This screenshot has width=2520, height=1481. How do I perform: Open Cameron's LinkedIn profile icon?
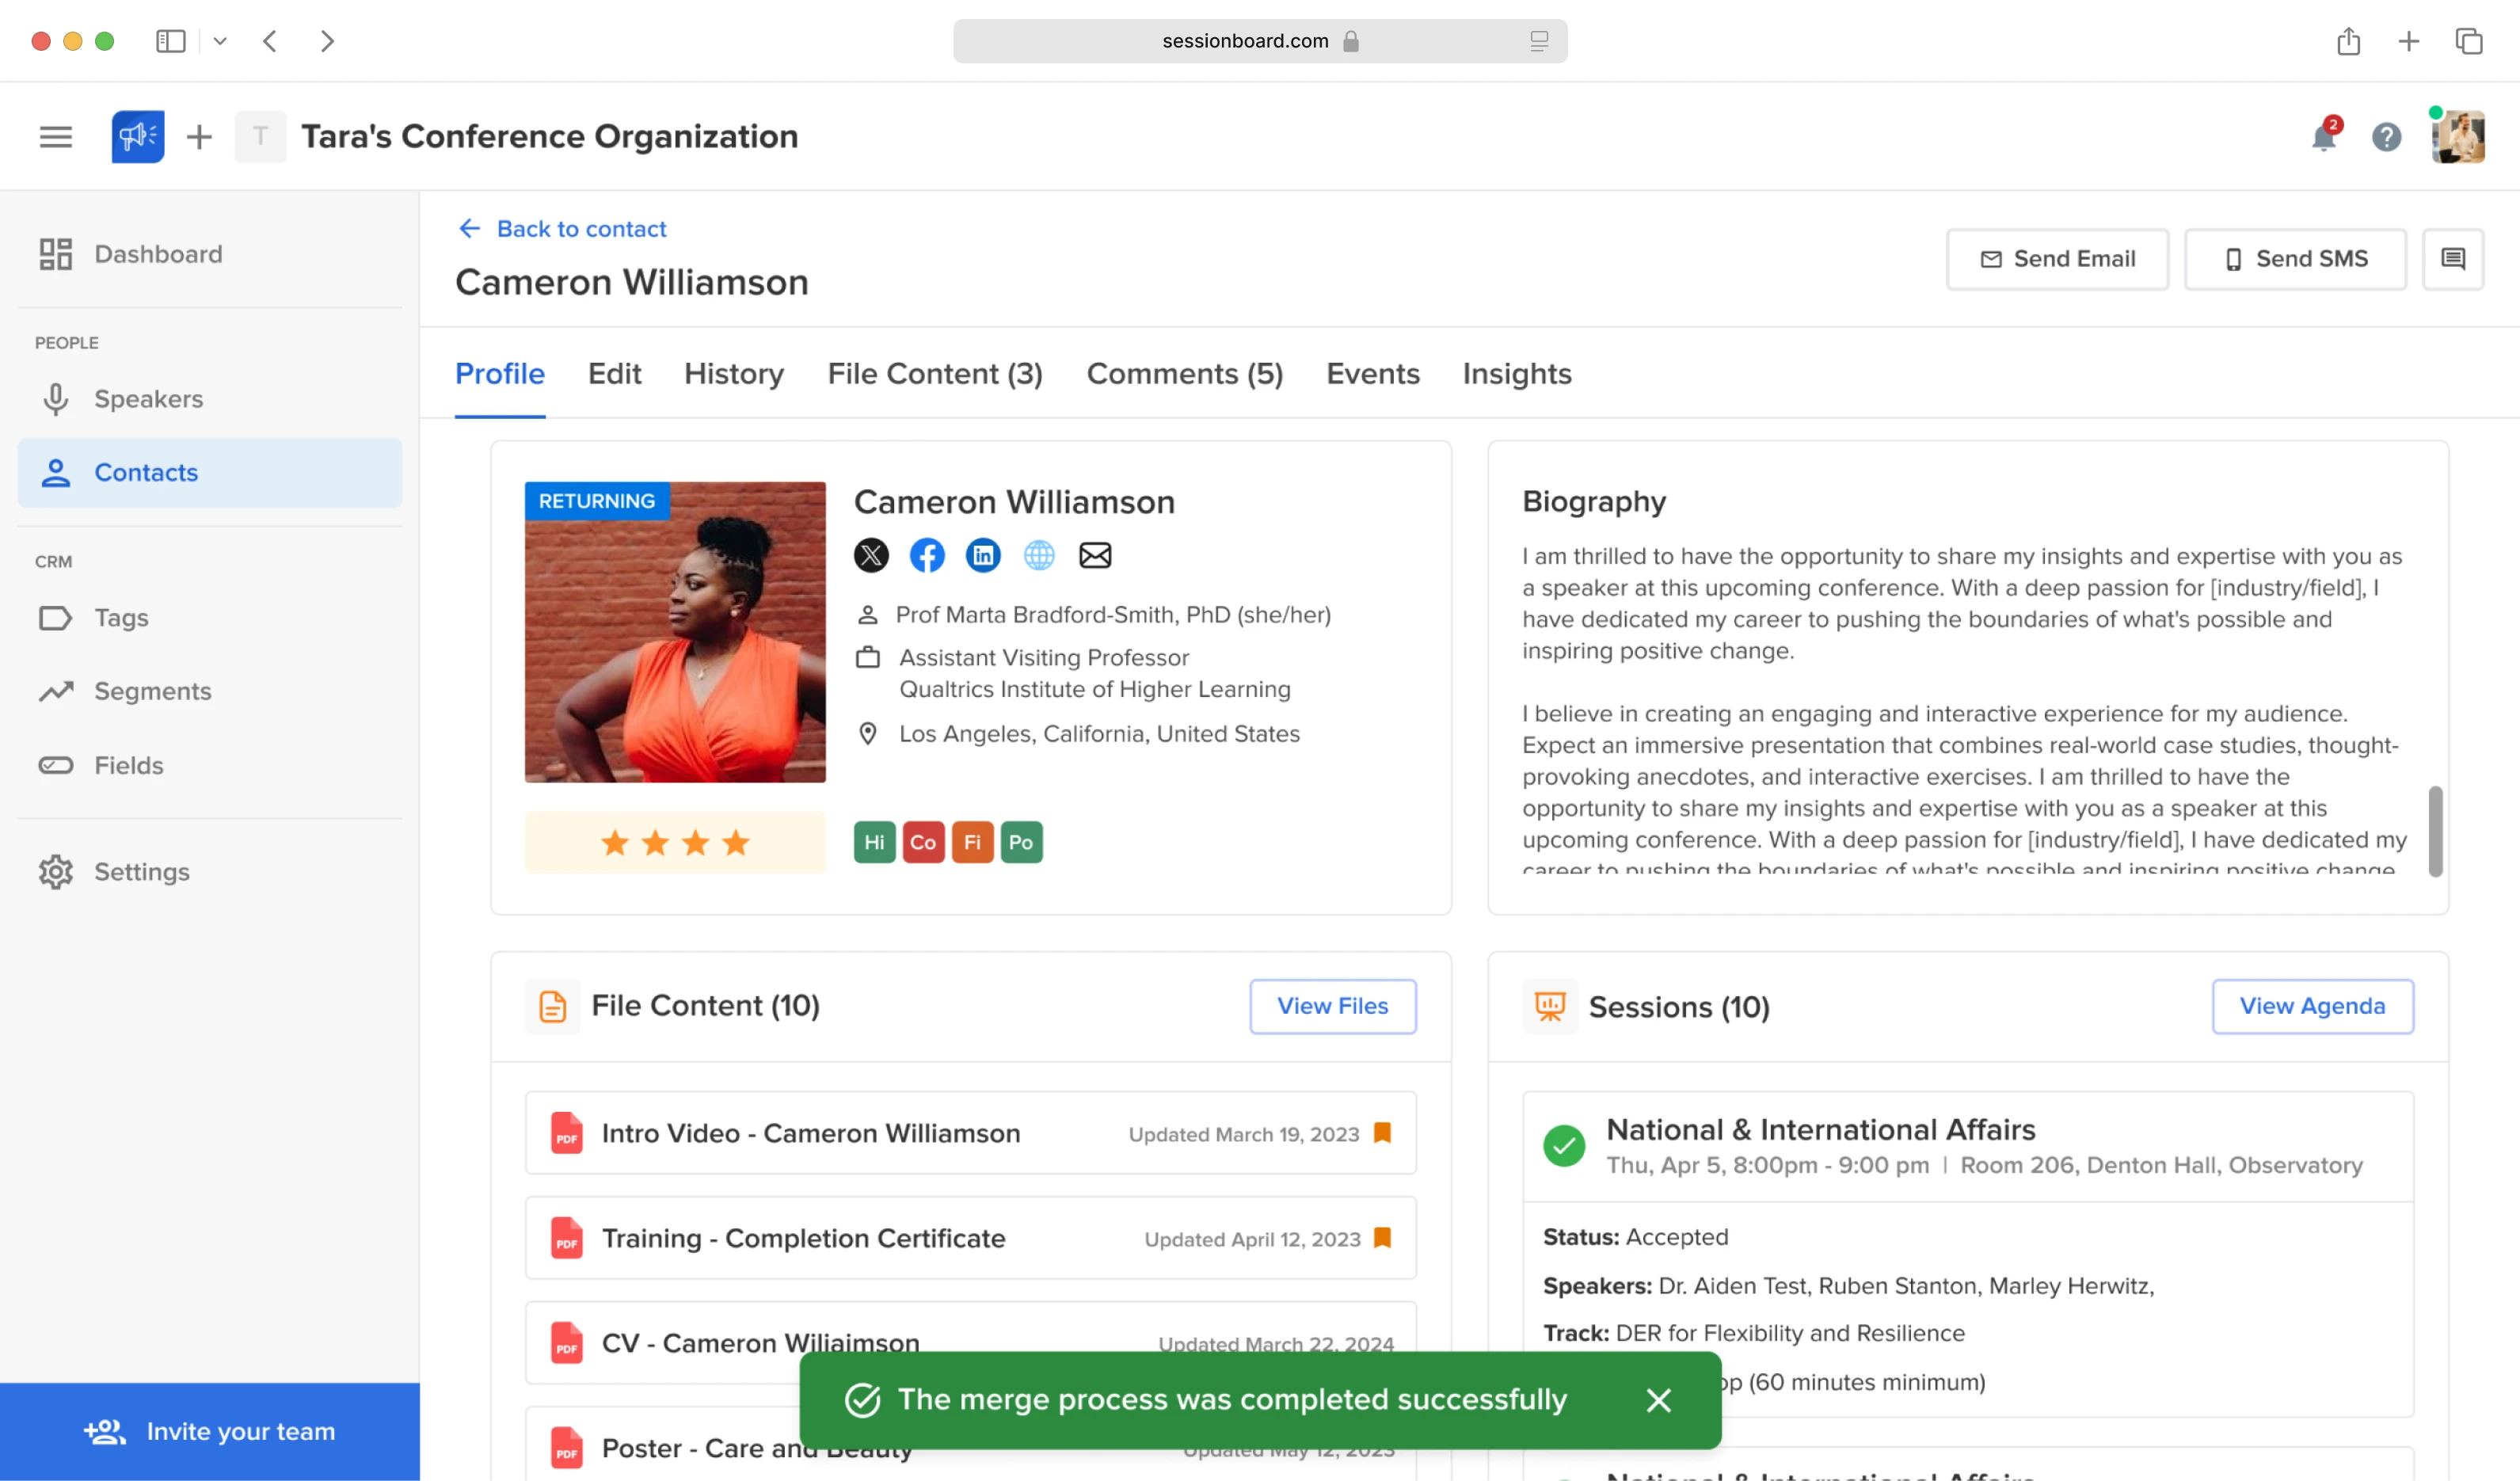click(x=983, y=555)
